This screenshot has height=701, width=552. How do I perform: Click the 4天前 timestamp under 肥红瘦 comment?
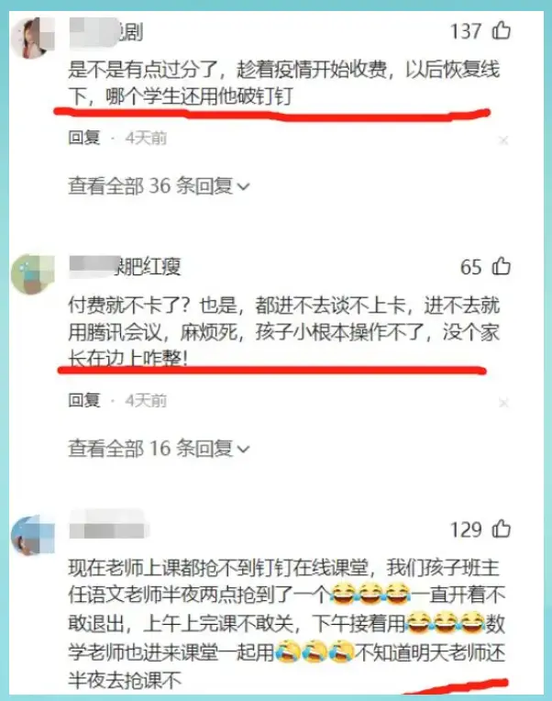(x=146, y=400)
